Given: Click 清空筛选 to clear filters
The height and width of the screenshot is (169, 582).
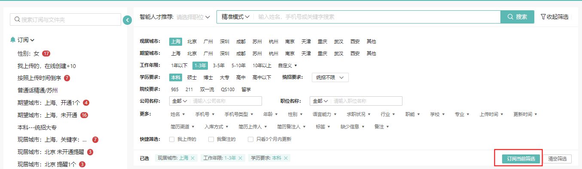Looking at the screenshot, I should pyautogui.click(x=558, y=159).
